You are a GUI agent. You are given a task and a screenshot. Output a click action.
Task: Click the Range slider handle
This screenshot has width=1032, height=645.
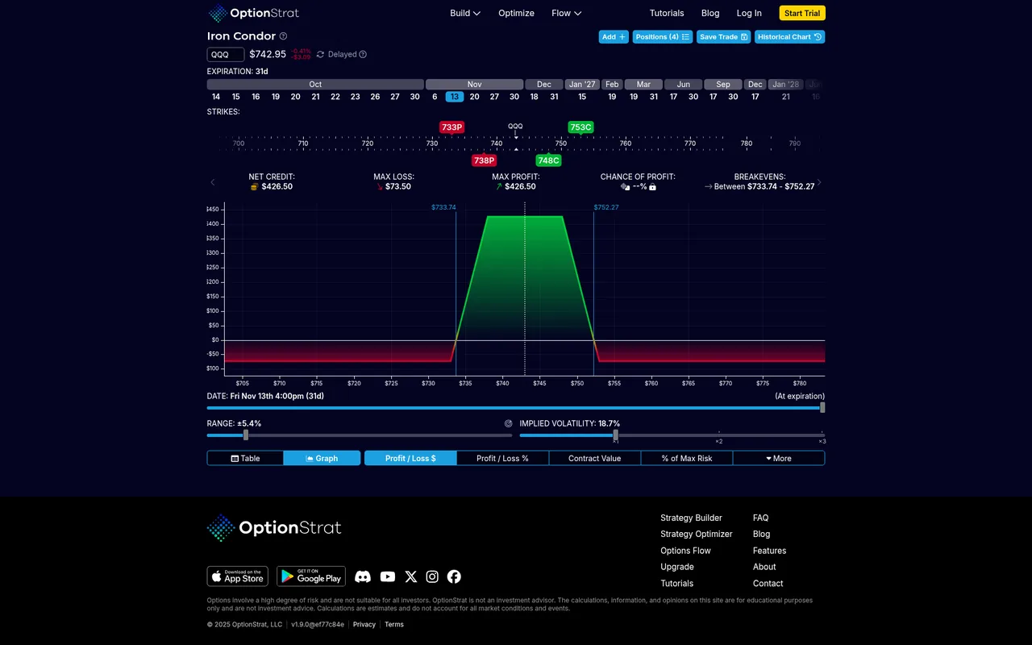[x=246, y=435]
